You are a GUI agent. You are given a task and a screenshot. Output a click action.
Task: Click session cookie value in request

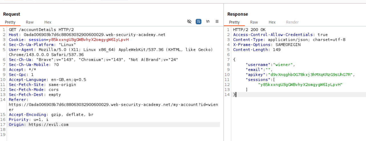(x=89, y=40)
